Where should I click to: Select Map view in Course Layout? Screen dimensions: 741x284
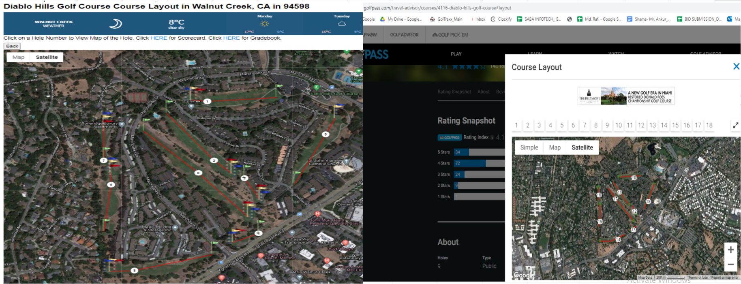pos(555,147)
